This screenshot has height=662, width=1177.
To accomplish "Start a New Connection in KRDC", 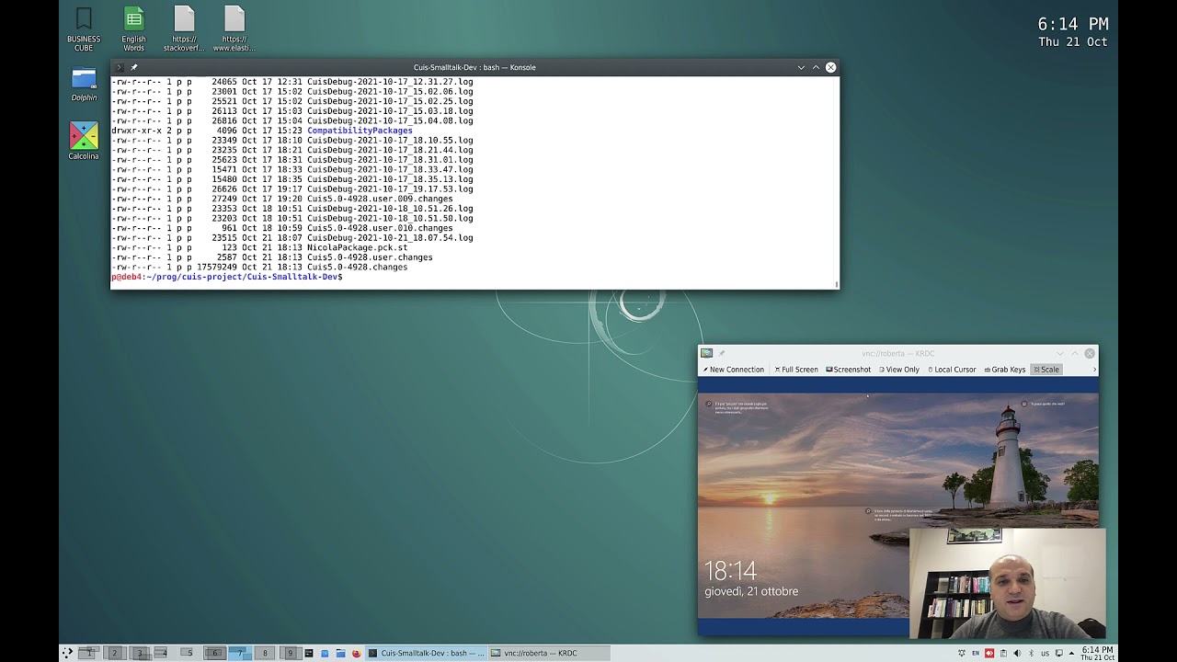I will pos(733,370).
